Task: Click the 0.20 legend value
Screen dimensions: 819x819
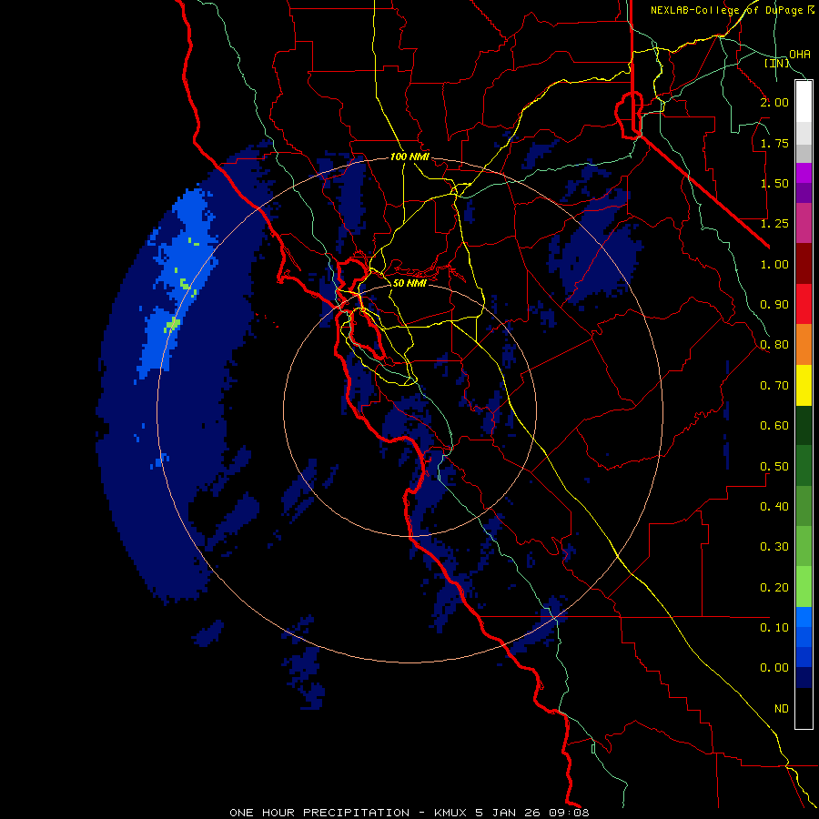Action: coord(774,588)
